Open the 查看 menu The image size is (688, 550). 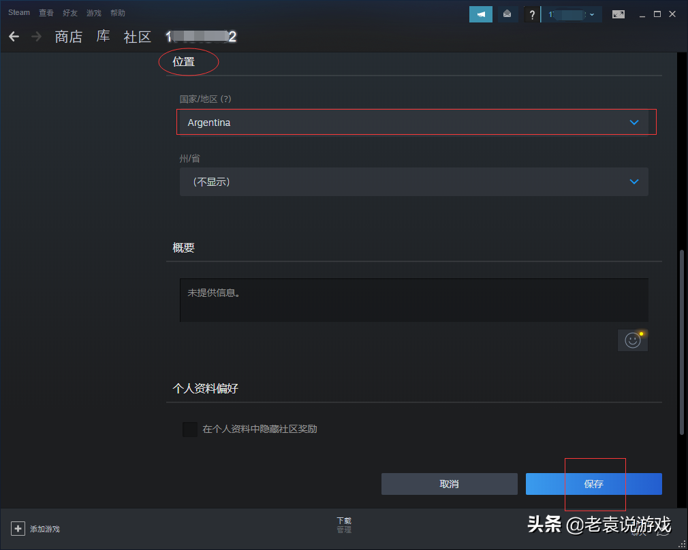46,12
